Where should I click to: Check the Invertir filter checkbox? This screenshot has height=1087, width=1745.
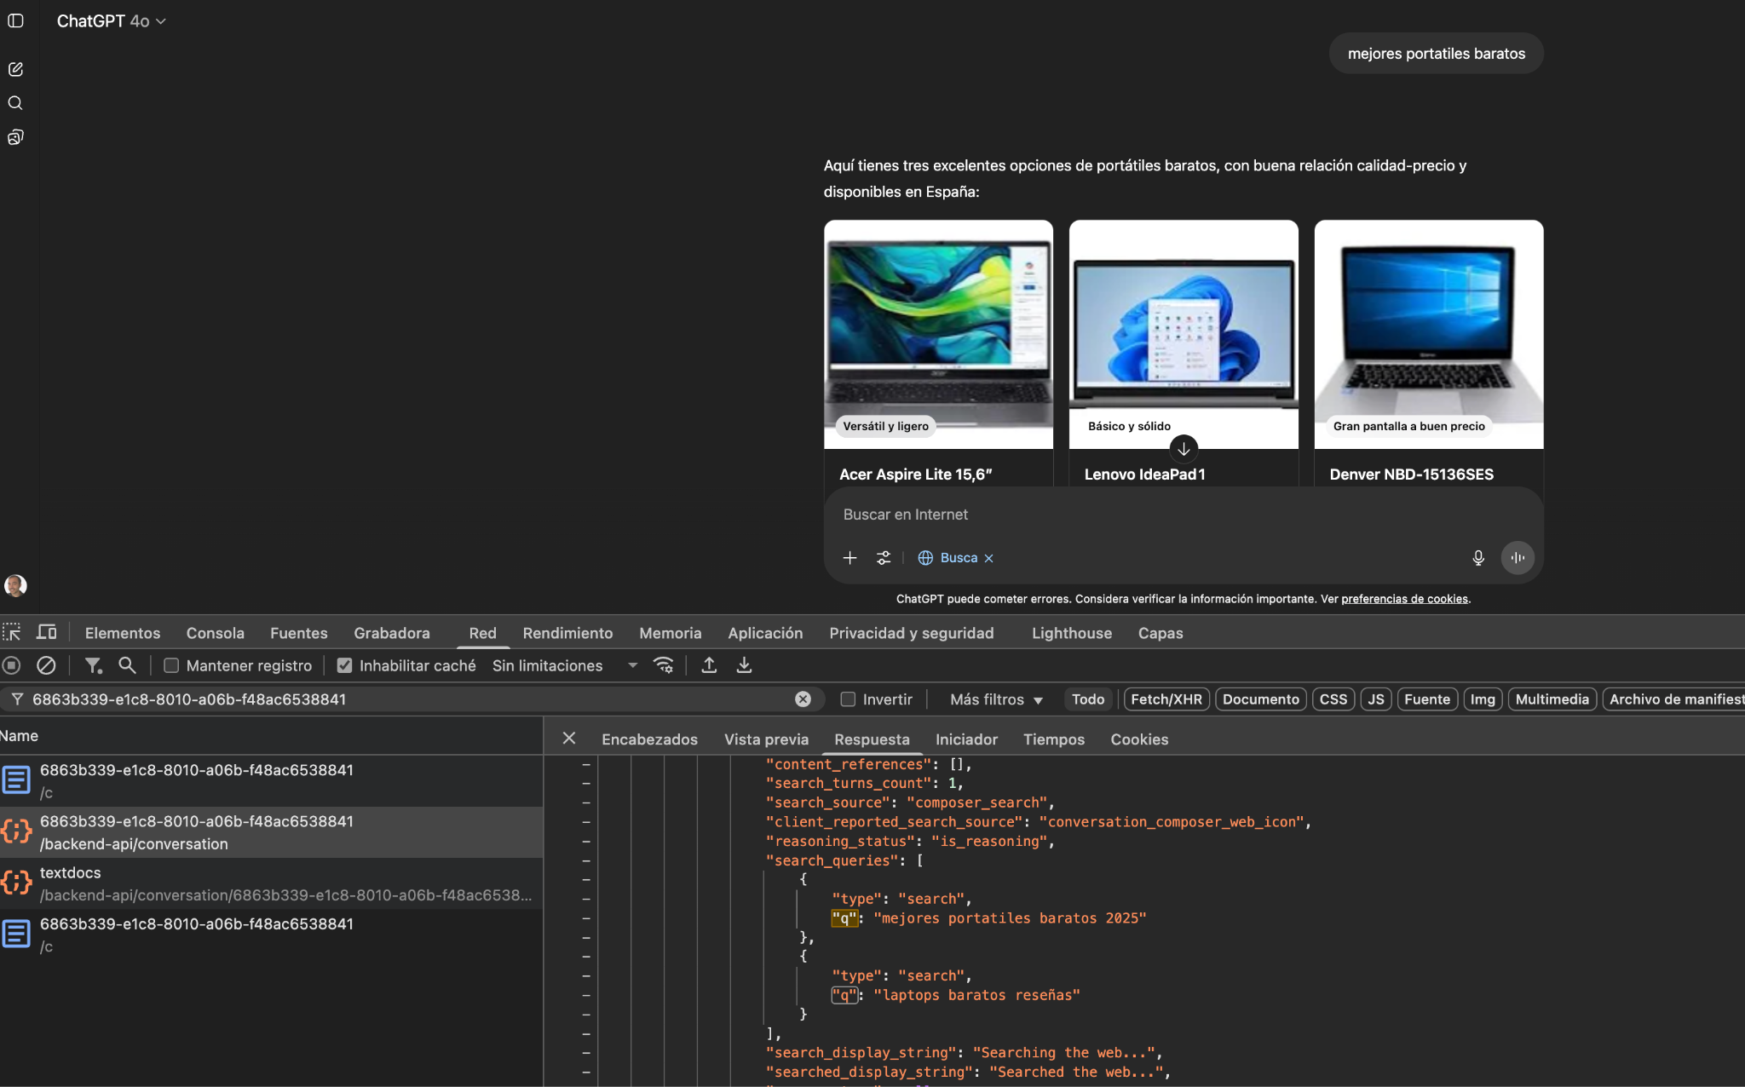pos(848,699)
